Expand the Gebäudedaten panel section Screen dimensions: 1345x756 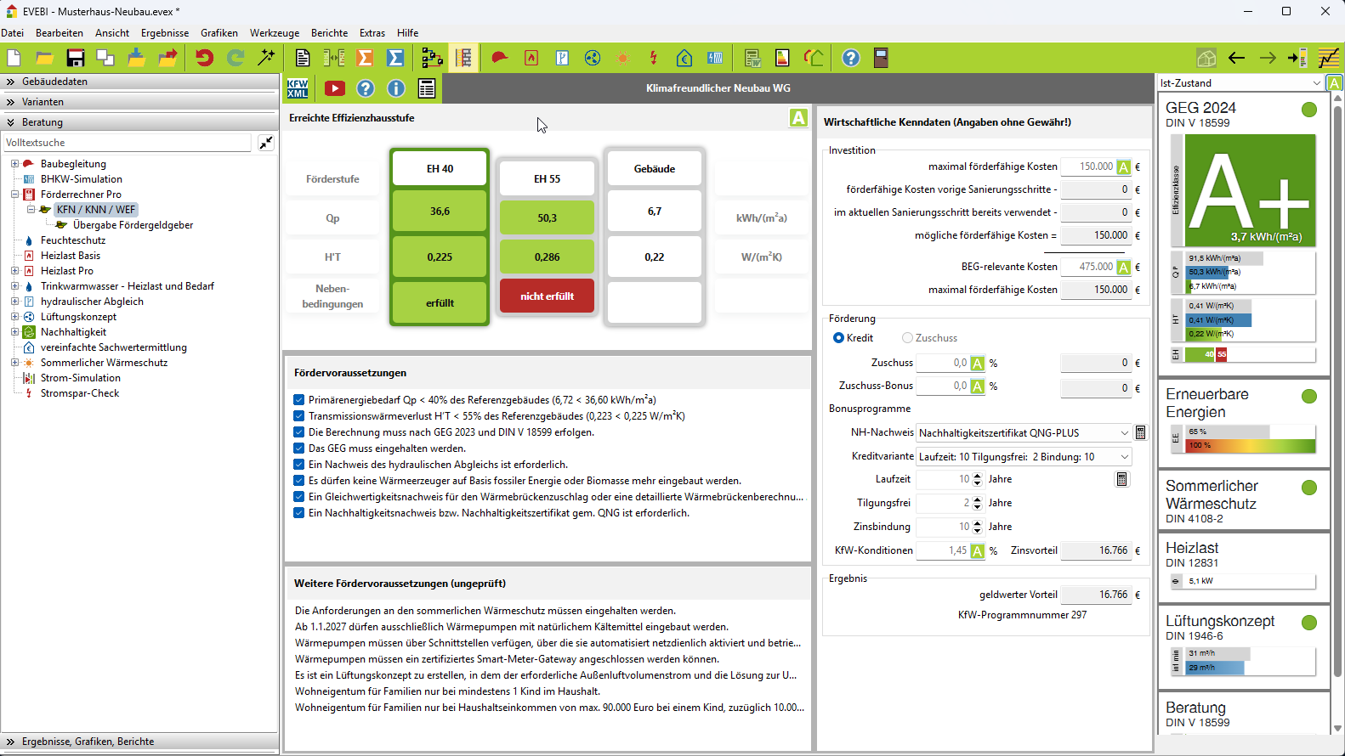point(54,82)
